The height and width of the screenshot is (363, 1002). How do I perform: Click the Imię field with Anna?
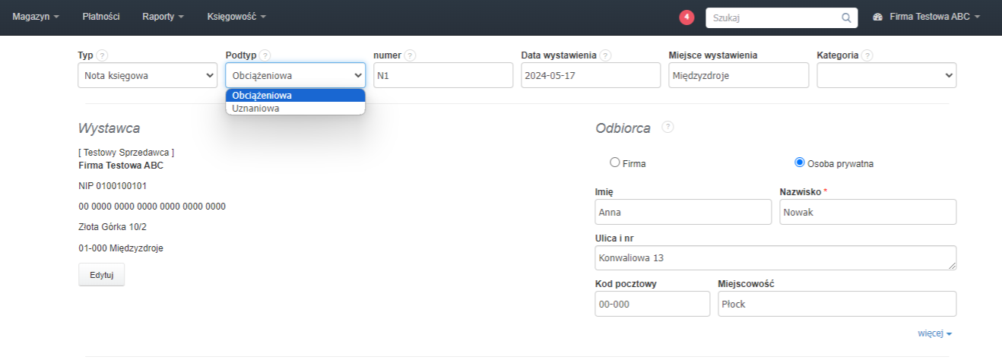pyautogui.click(x=683, y=212)
